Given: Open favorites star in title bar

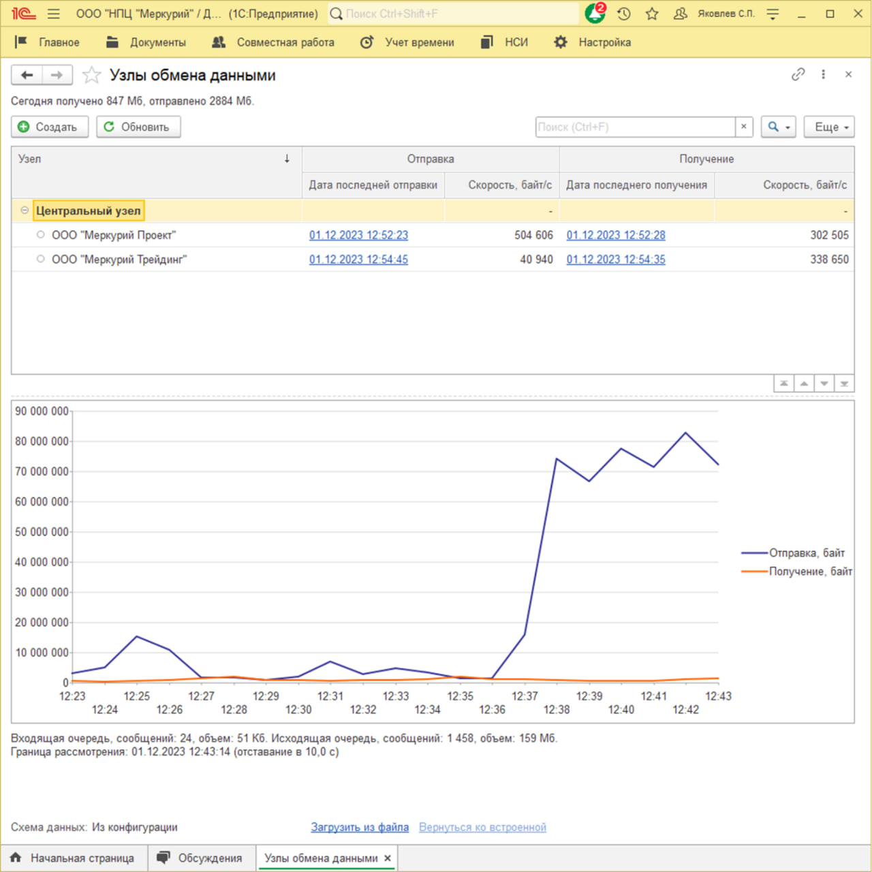Looking at the screenshot, I should click(652, 14).
